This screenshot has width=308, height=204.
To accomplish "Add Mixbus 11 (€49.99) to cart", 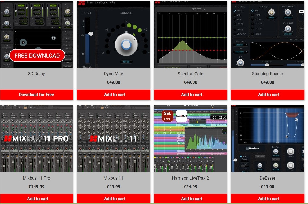I will coord(114,199).
